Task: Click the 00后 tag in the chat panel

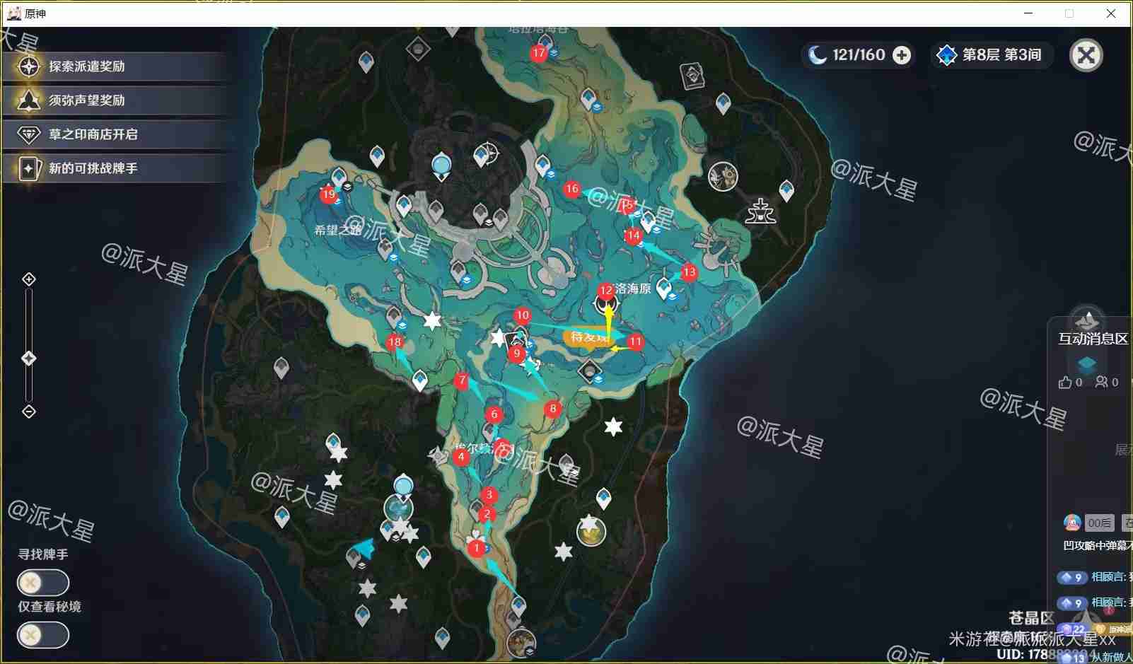Action: [x=1100, y=523]
